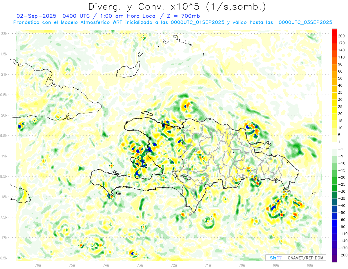Click the "18N" latitude label
Image resolution: width=348 pixels, height=269 pixels.
(4, 197)
